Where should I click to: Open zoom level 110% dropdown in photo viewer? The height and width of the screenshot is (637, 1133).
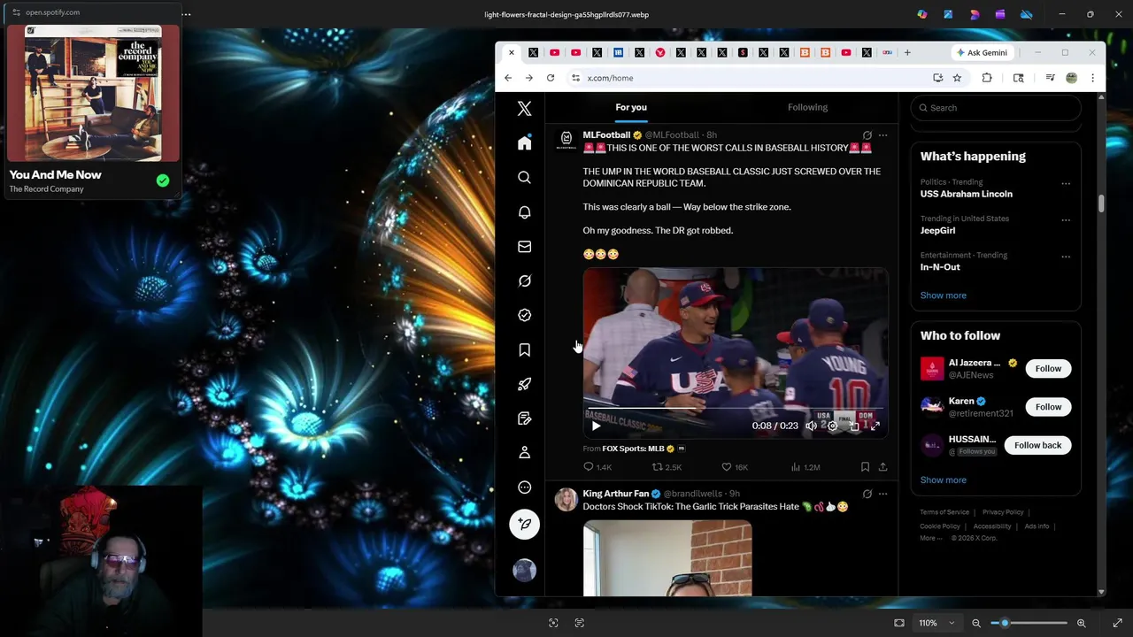tap(936, 623)
